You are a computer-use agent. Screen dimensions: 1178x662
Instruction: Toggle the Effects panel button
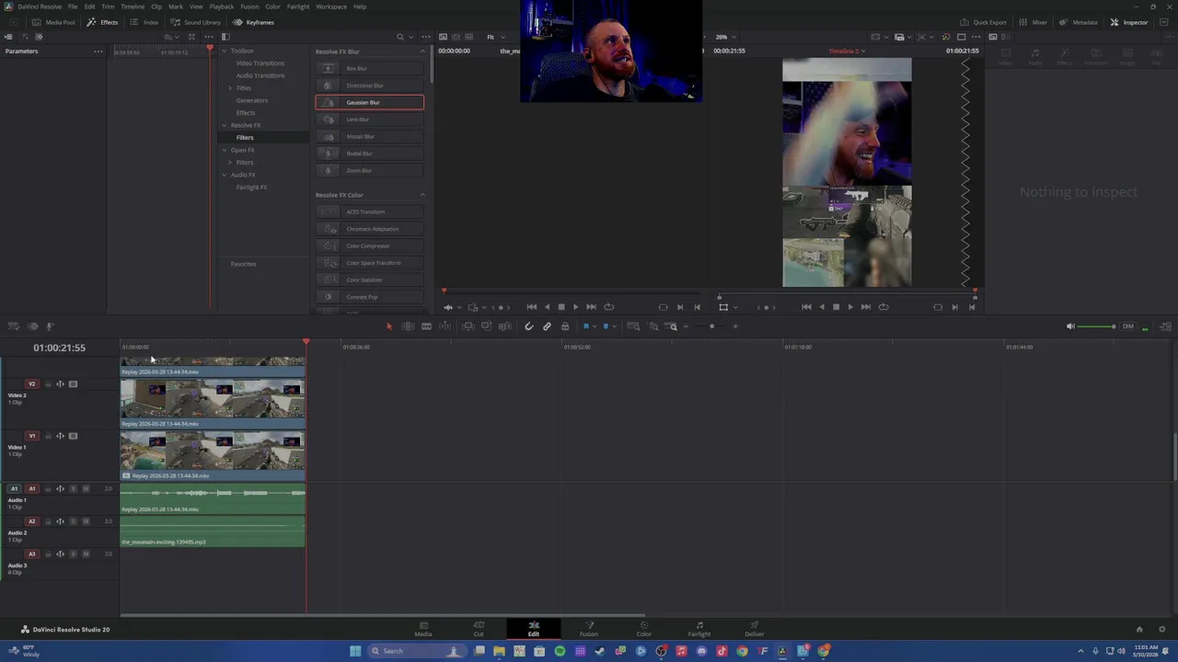click(103, 22)
